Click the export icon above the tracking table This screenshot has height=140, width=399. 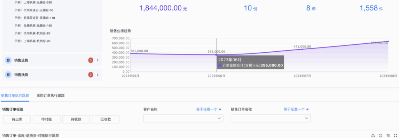(373, 135)
